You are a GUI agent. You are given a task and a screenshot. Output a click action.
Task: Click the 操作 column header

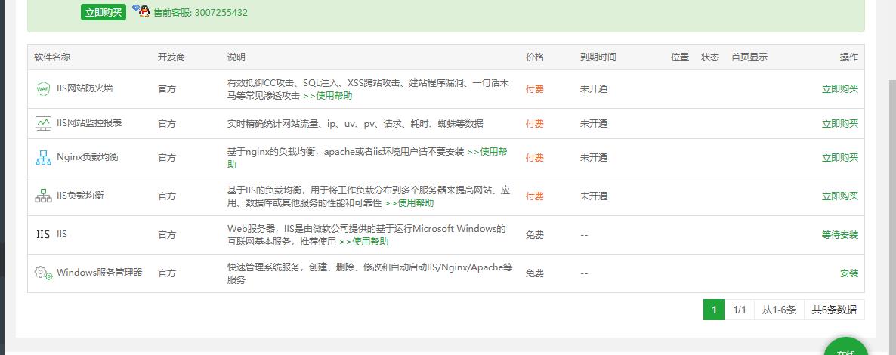point(849,57)
